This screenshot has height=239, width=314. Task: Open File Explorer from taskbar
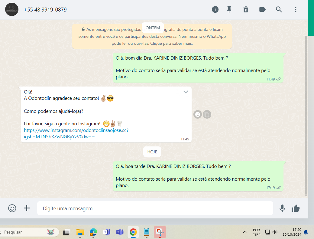[80, 232]
